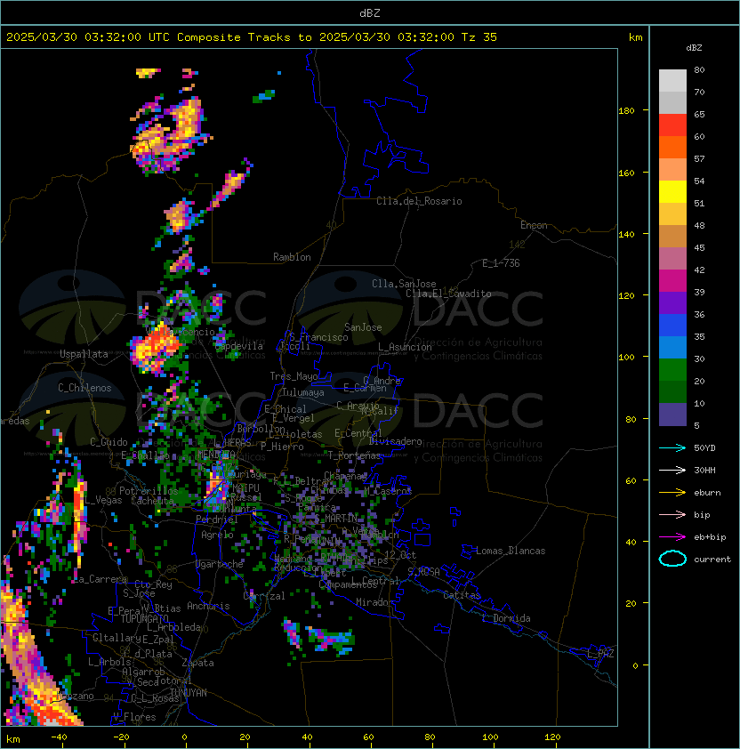Click the 'C_Guido' map label
Viewport: 740px width, 749px height.
[109, 442]
